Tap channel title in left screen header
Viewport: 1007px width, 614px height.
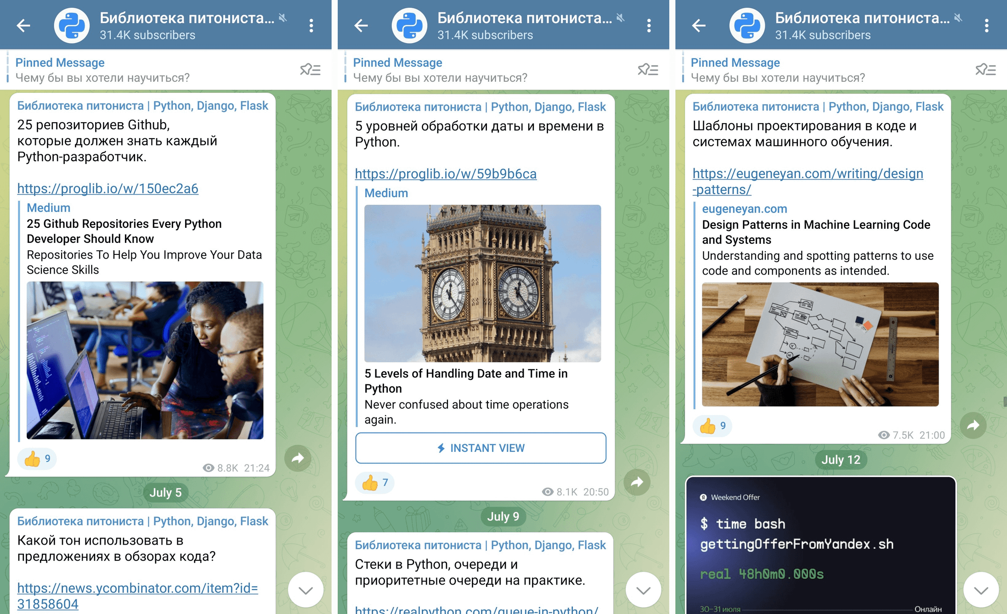click(187, 18)
